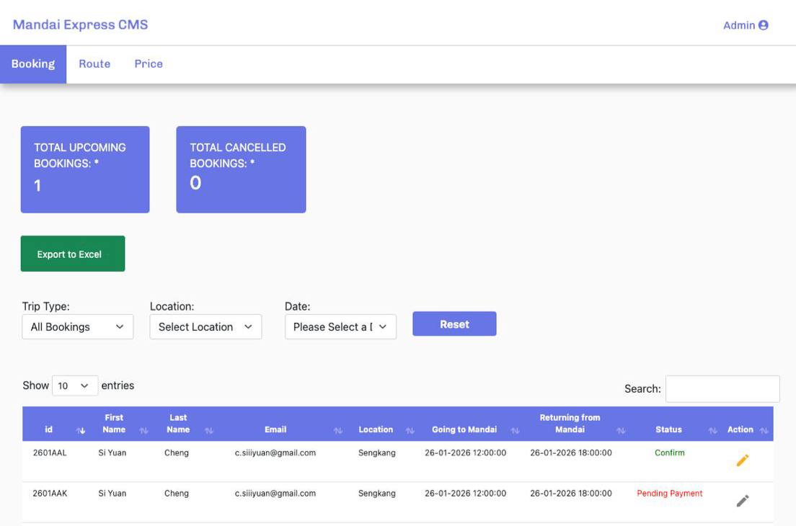
Task: Sort by Returning from Mandai arrows
Action: tap(621, 430)
